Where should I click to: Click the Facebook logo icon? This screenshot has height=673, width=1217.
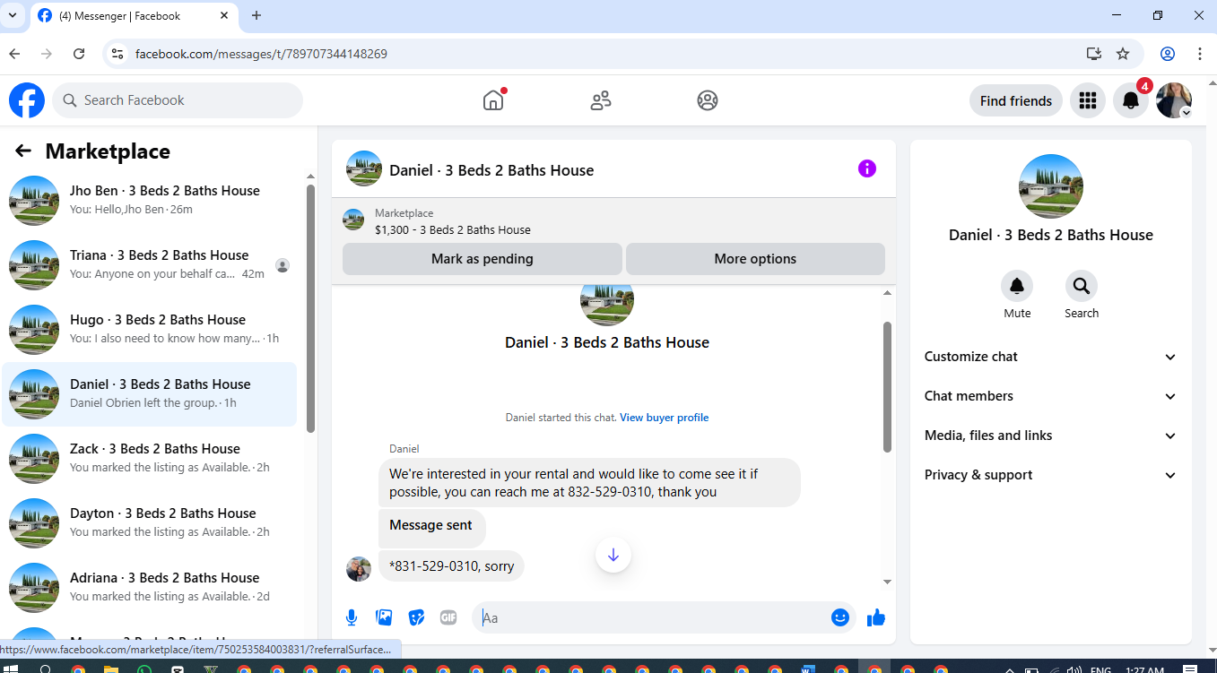27,100
